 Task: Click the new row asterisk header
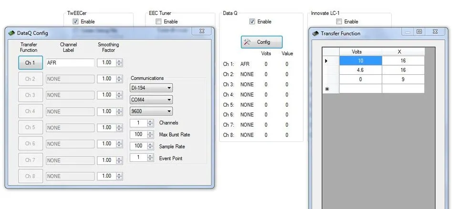pos(327,89)
